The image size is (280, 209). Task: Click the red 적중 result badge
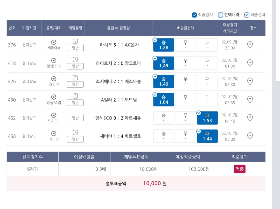coord(240,169)
